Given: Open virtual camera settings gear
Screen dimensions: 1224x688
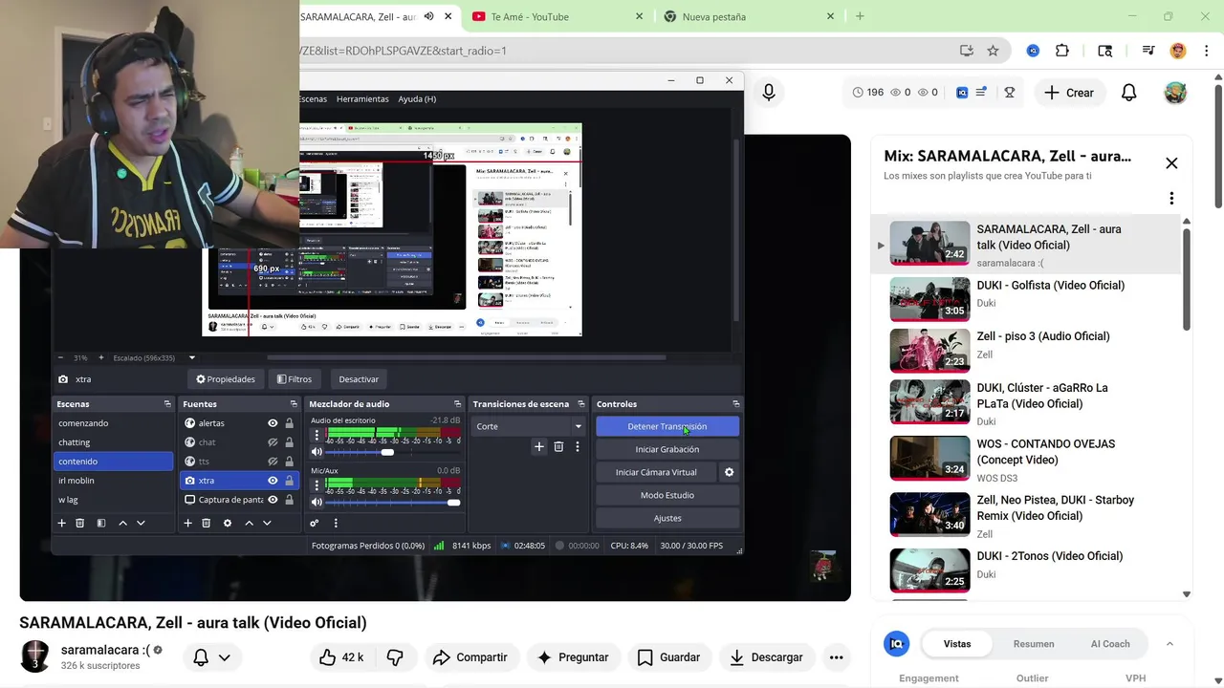Looking at the screenshot, I should tap(729, 472).
